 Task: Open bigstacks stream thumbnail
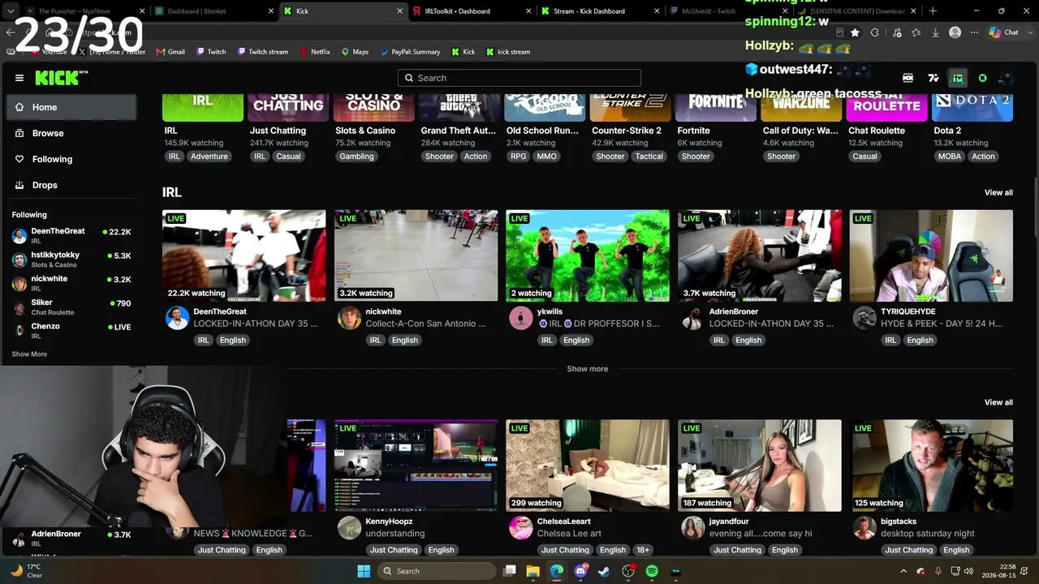(931, 466)
